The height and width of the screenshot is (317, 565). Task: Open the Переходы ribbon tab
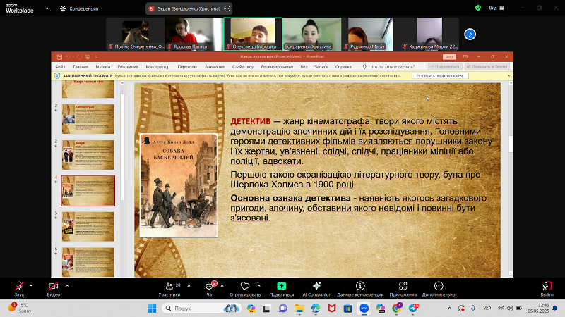(x=187, y=66)
